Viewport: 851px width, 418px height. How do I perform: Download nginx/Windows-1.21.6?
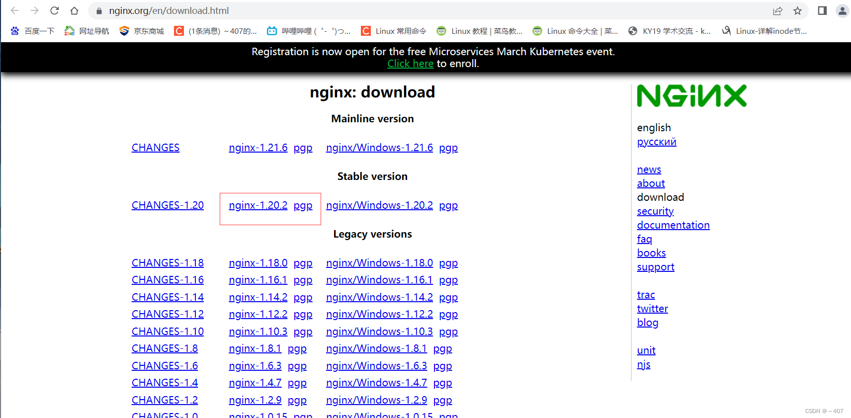click(x=379, y=148)
